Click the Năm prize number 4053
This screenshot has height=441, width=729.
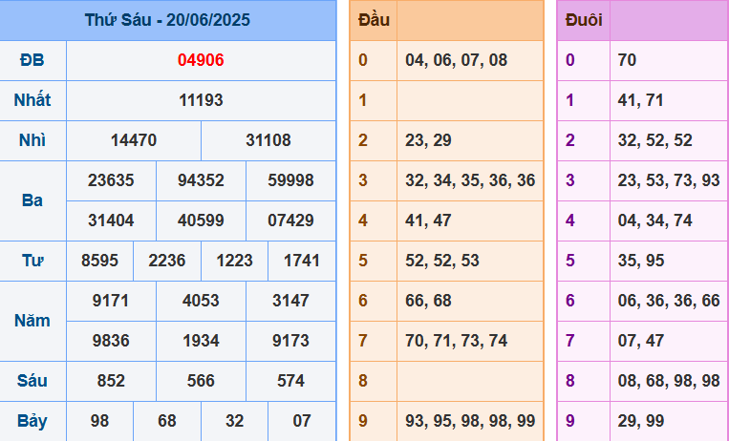click(x=201, y=301)
